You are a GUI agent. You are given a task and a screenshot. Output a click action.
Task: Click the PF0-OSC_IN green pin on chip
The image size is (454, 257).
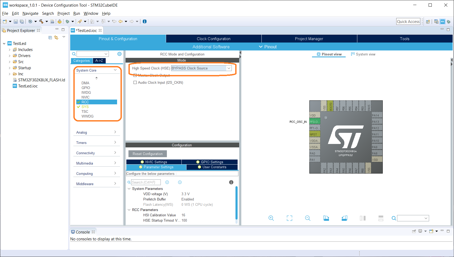tap(315, 122)
